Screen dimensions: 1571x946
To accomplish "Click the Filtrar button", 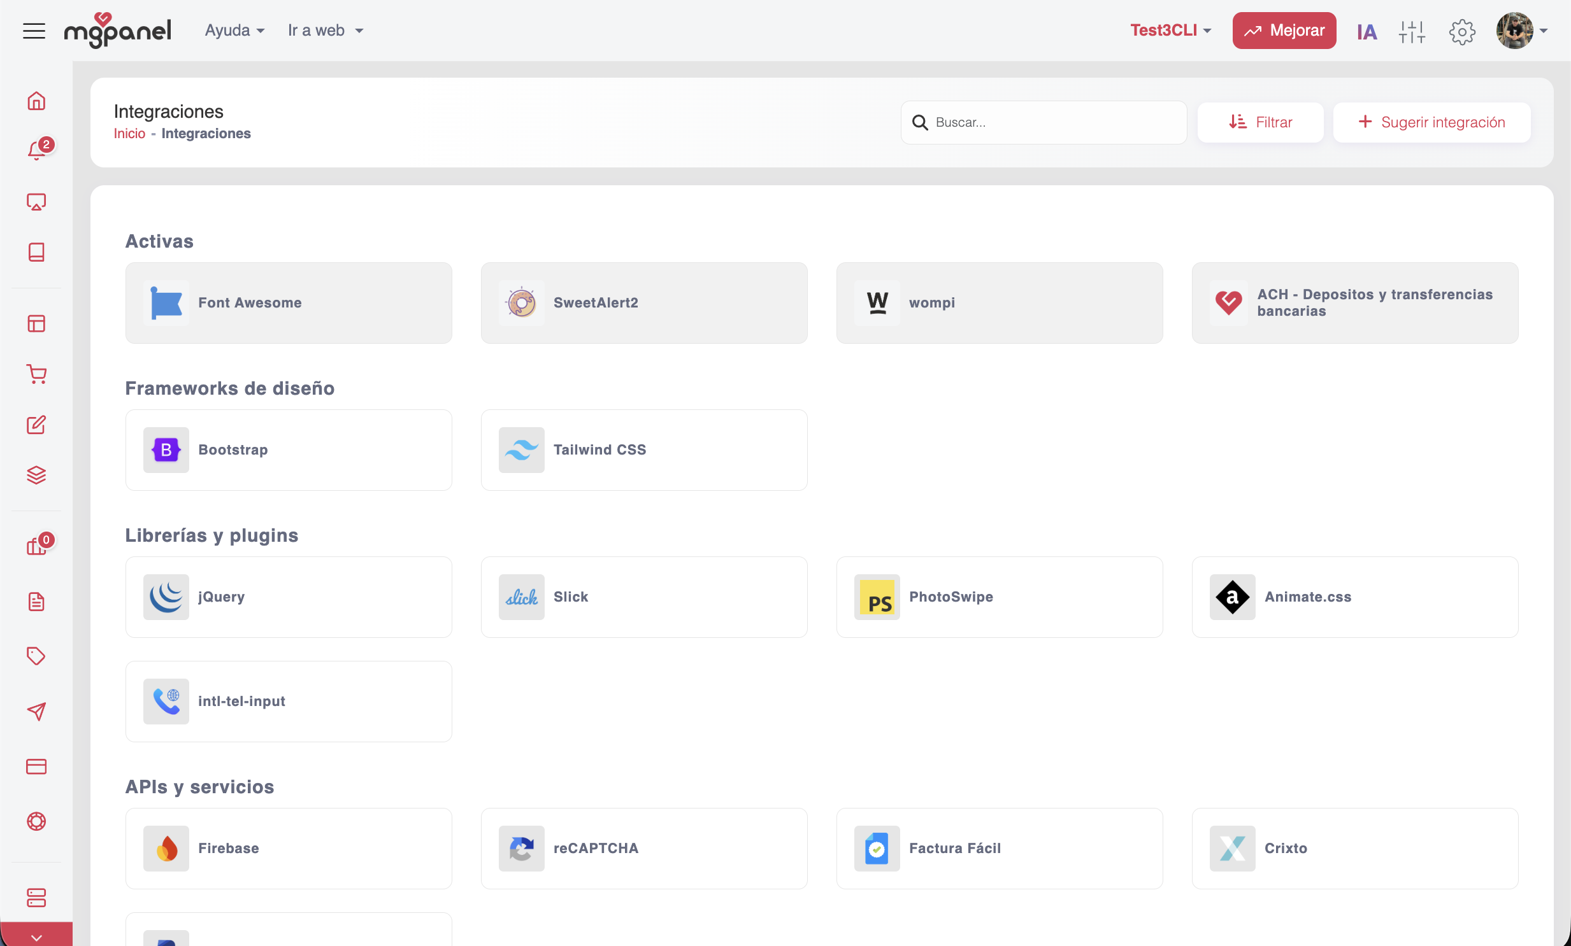I will 1260,122.
